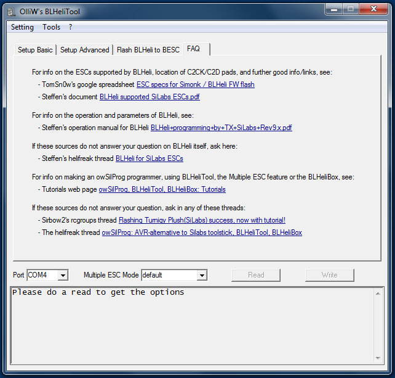Open the question mark help menu
This screenshot has width=395, height=378.
pyautogui.click(x=70, y=27)
